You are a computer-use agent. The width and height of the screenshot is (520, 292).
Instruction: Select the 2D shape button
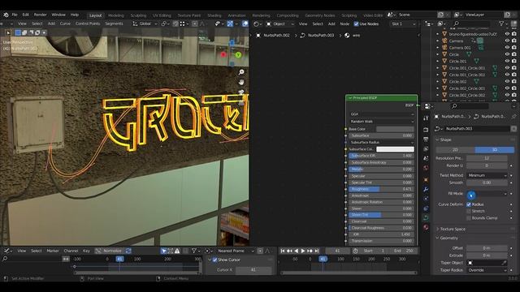click(455, 150)
